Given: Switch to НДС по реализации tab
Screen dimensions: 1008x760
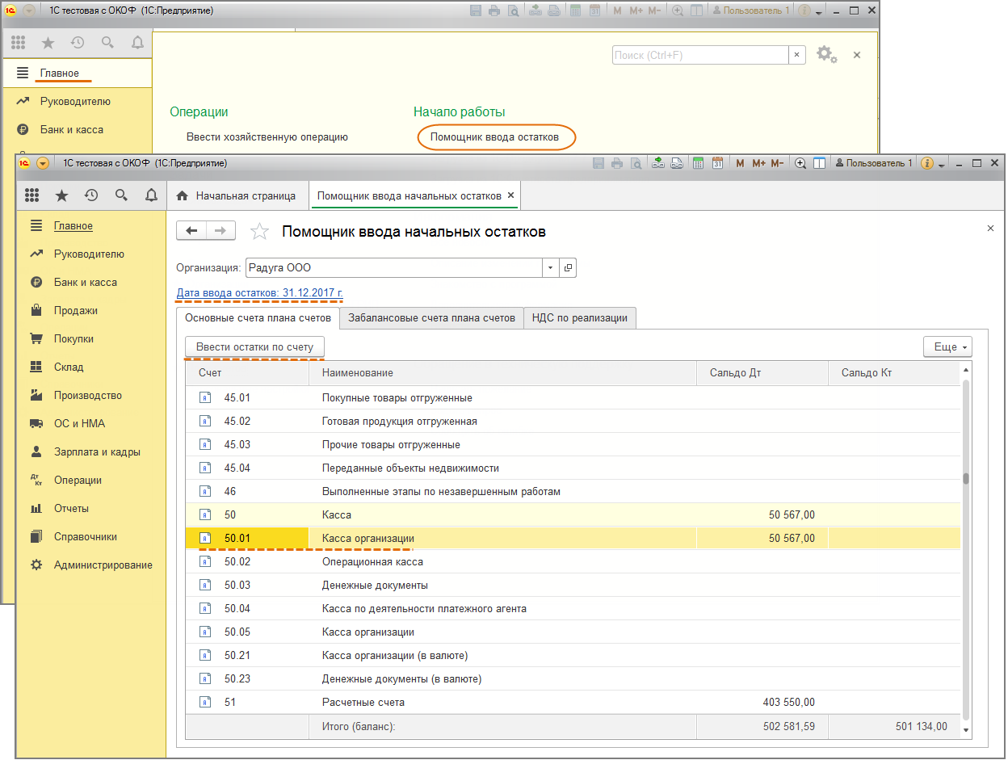Looking at the screenshot, I should (x=579, y=318).
